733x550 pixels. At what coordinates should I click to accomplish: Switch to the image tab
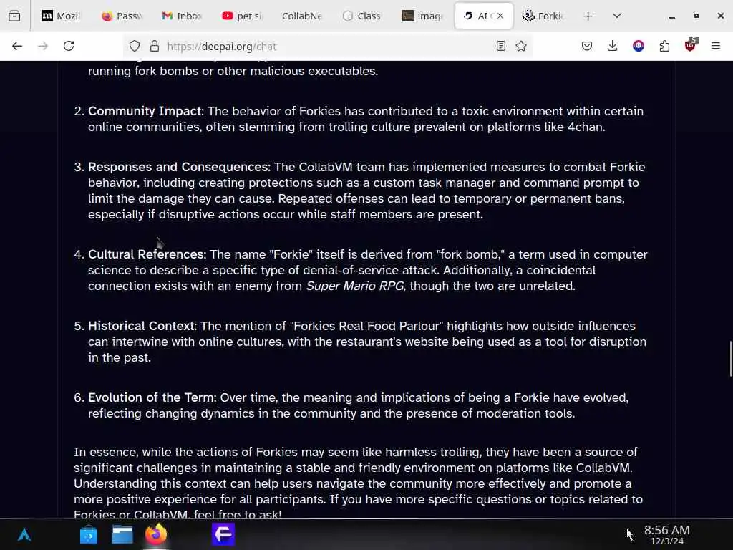tap(422, 16)
